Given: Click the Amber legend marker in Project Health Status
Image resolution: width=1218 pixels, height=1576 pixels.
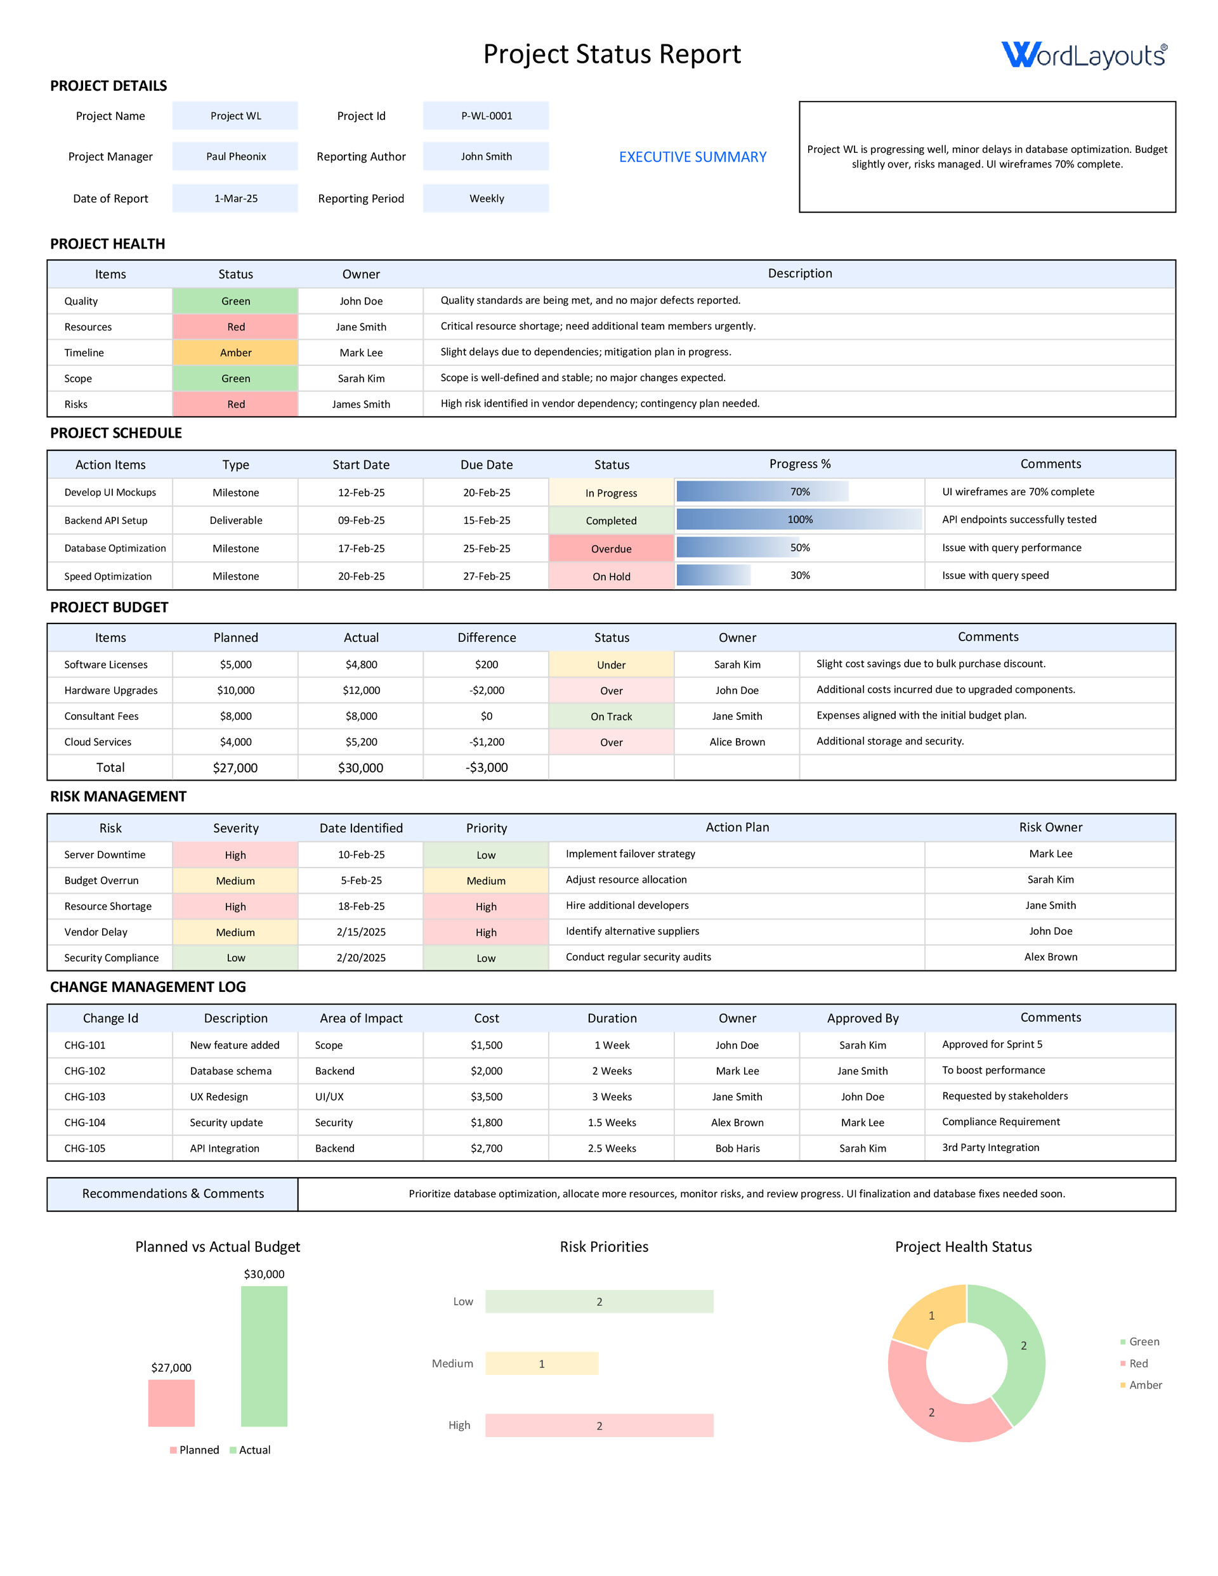Looking at the screenshot, I should coord(1123,1384).
